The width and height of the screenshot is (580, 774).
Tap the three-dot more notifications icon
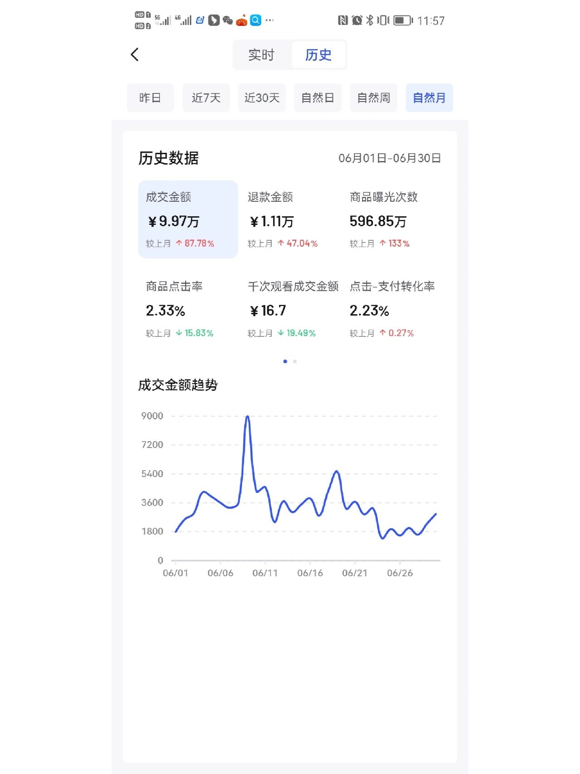(270, 20)
